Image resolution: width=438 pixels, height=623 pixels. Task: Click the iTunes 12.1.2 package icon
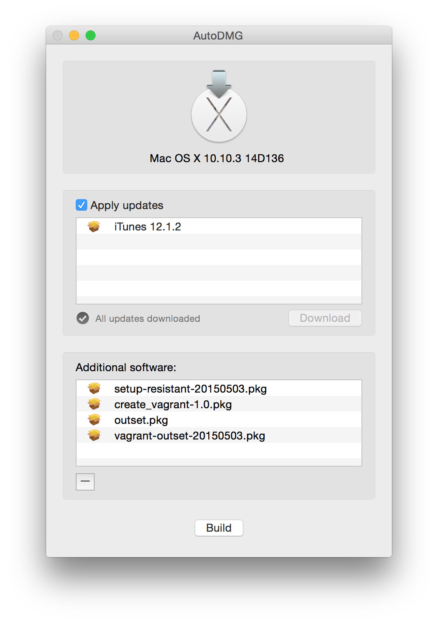coord(94,226)
